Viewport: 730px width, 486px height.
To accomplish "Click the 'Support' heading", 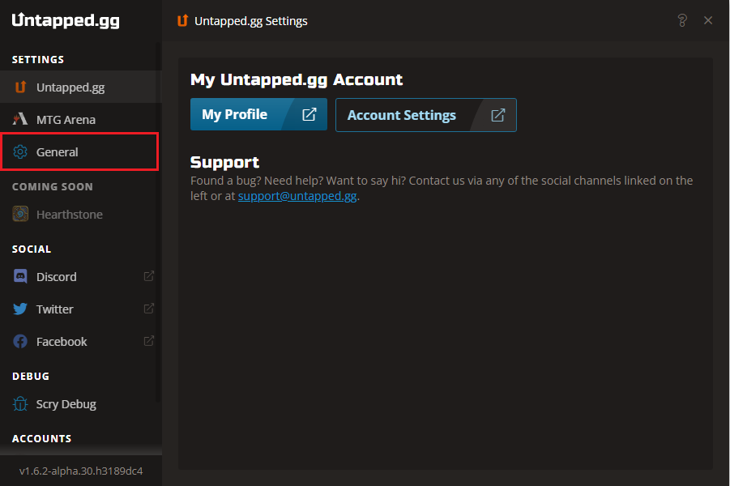I will click(x=225, y=163).
